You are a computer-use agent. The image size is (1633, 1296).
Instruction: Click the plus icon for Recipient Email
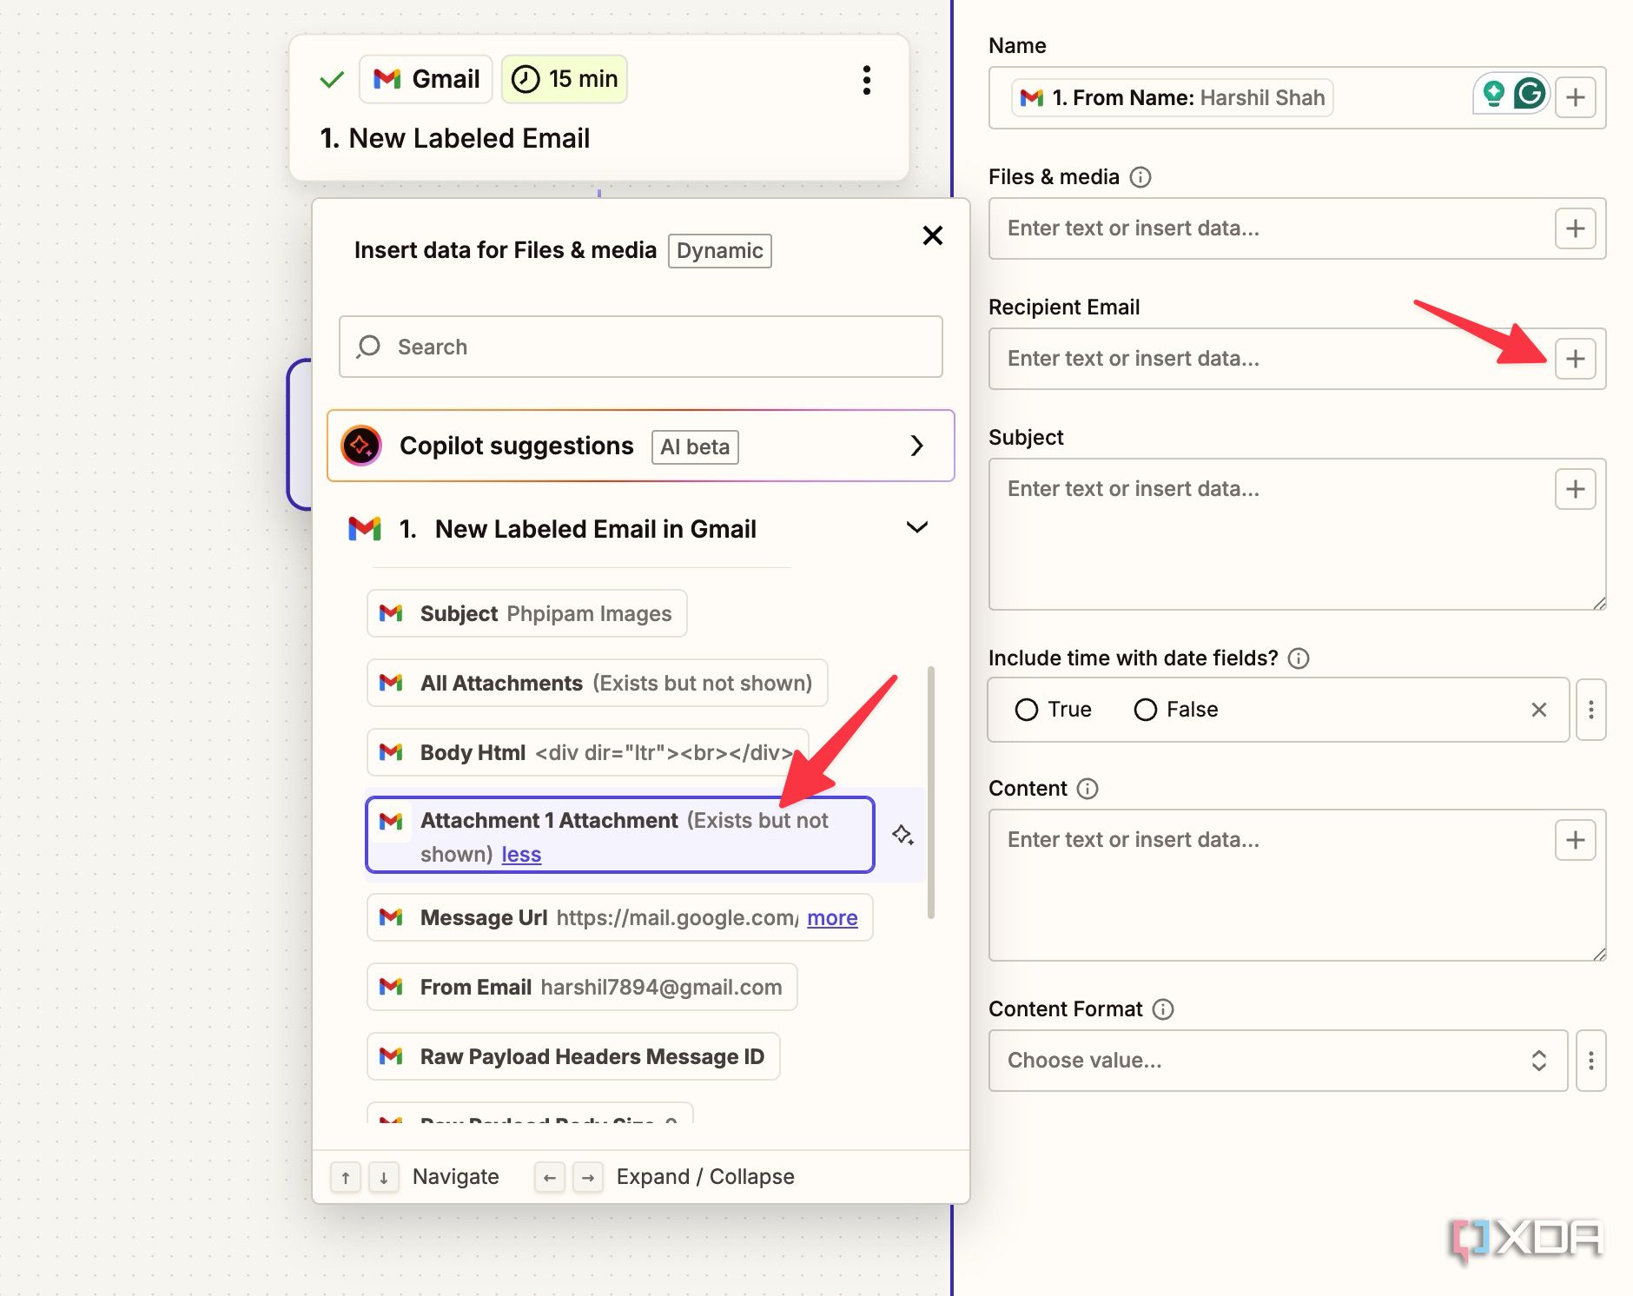pos(1575,359)
